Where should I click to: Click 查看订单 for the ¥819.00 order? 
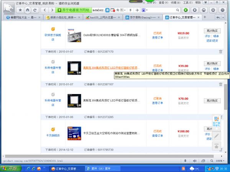158,37
